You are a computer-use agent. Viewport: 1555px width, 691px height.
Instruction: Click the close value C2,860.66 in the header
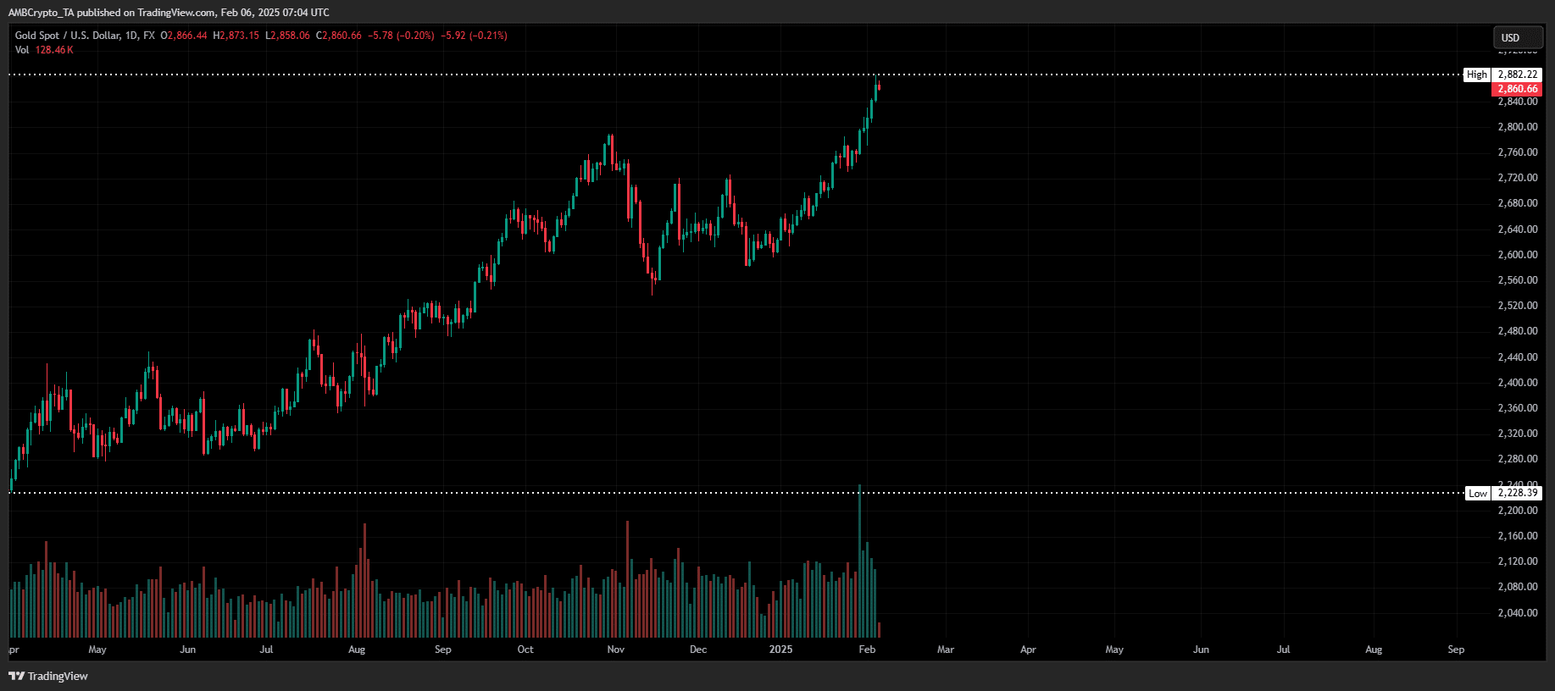339,36
